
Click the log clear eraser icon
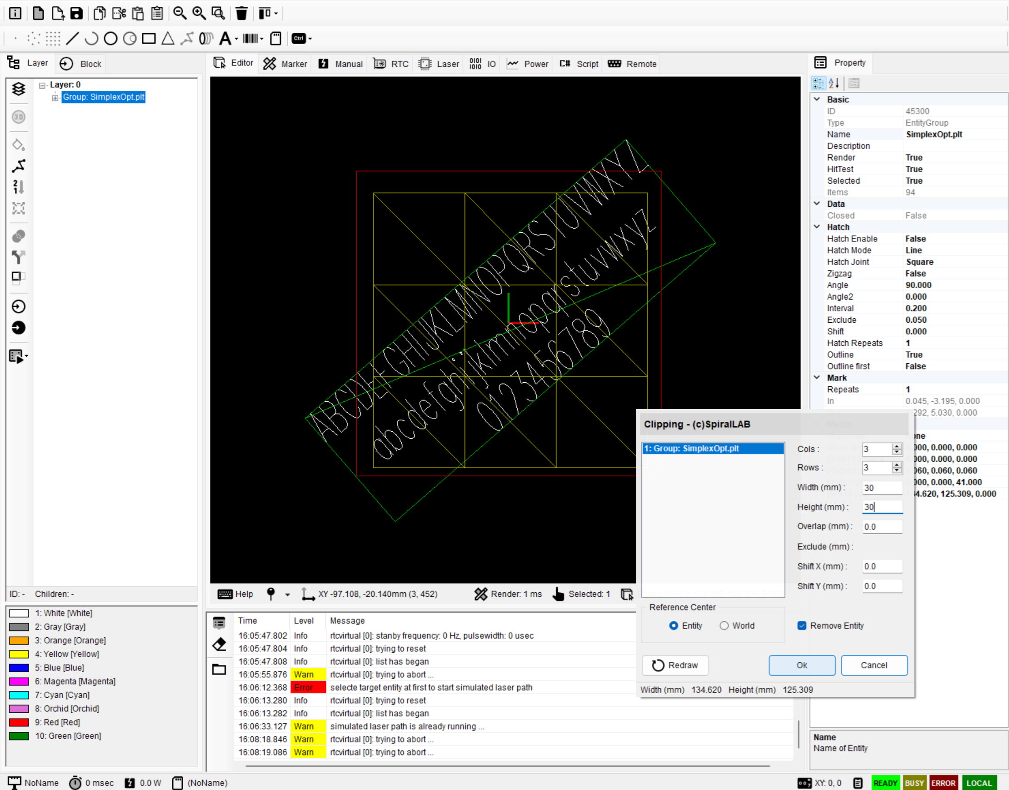coord(219,644)
